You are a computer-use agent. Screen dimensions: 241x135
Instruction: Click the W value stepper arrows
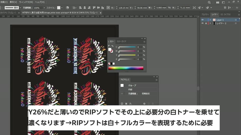(154, 8)
